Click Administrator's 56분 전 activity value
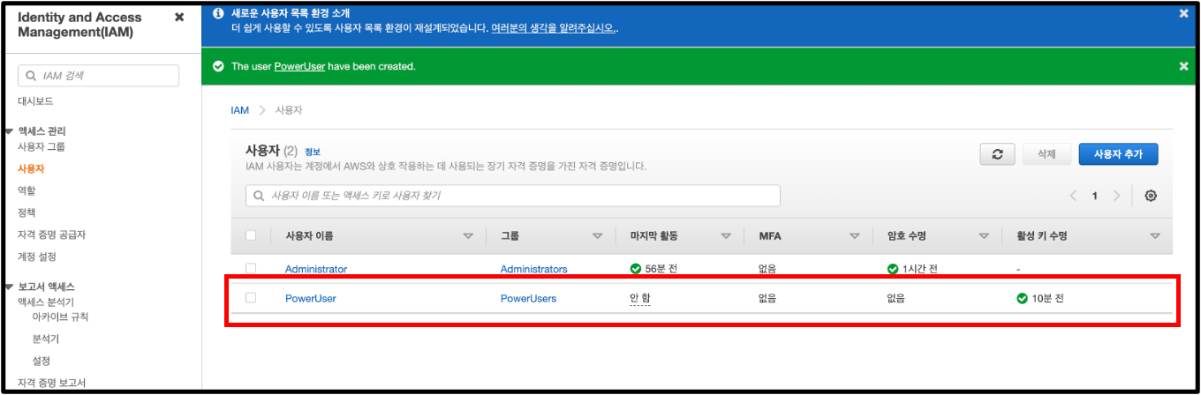 coord(661,269)
